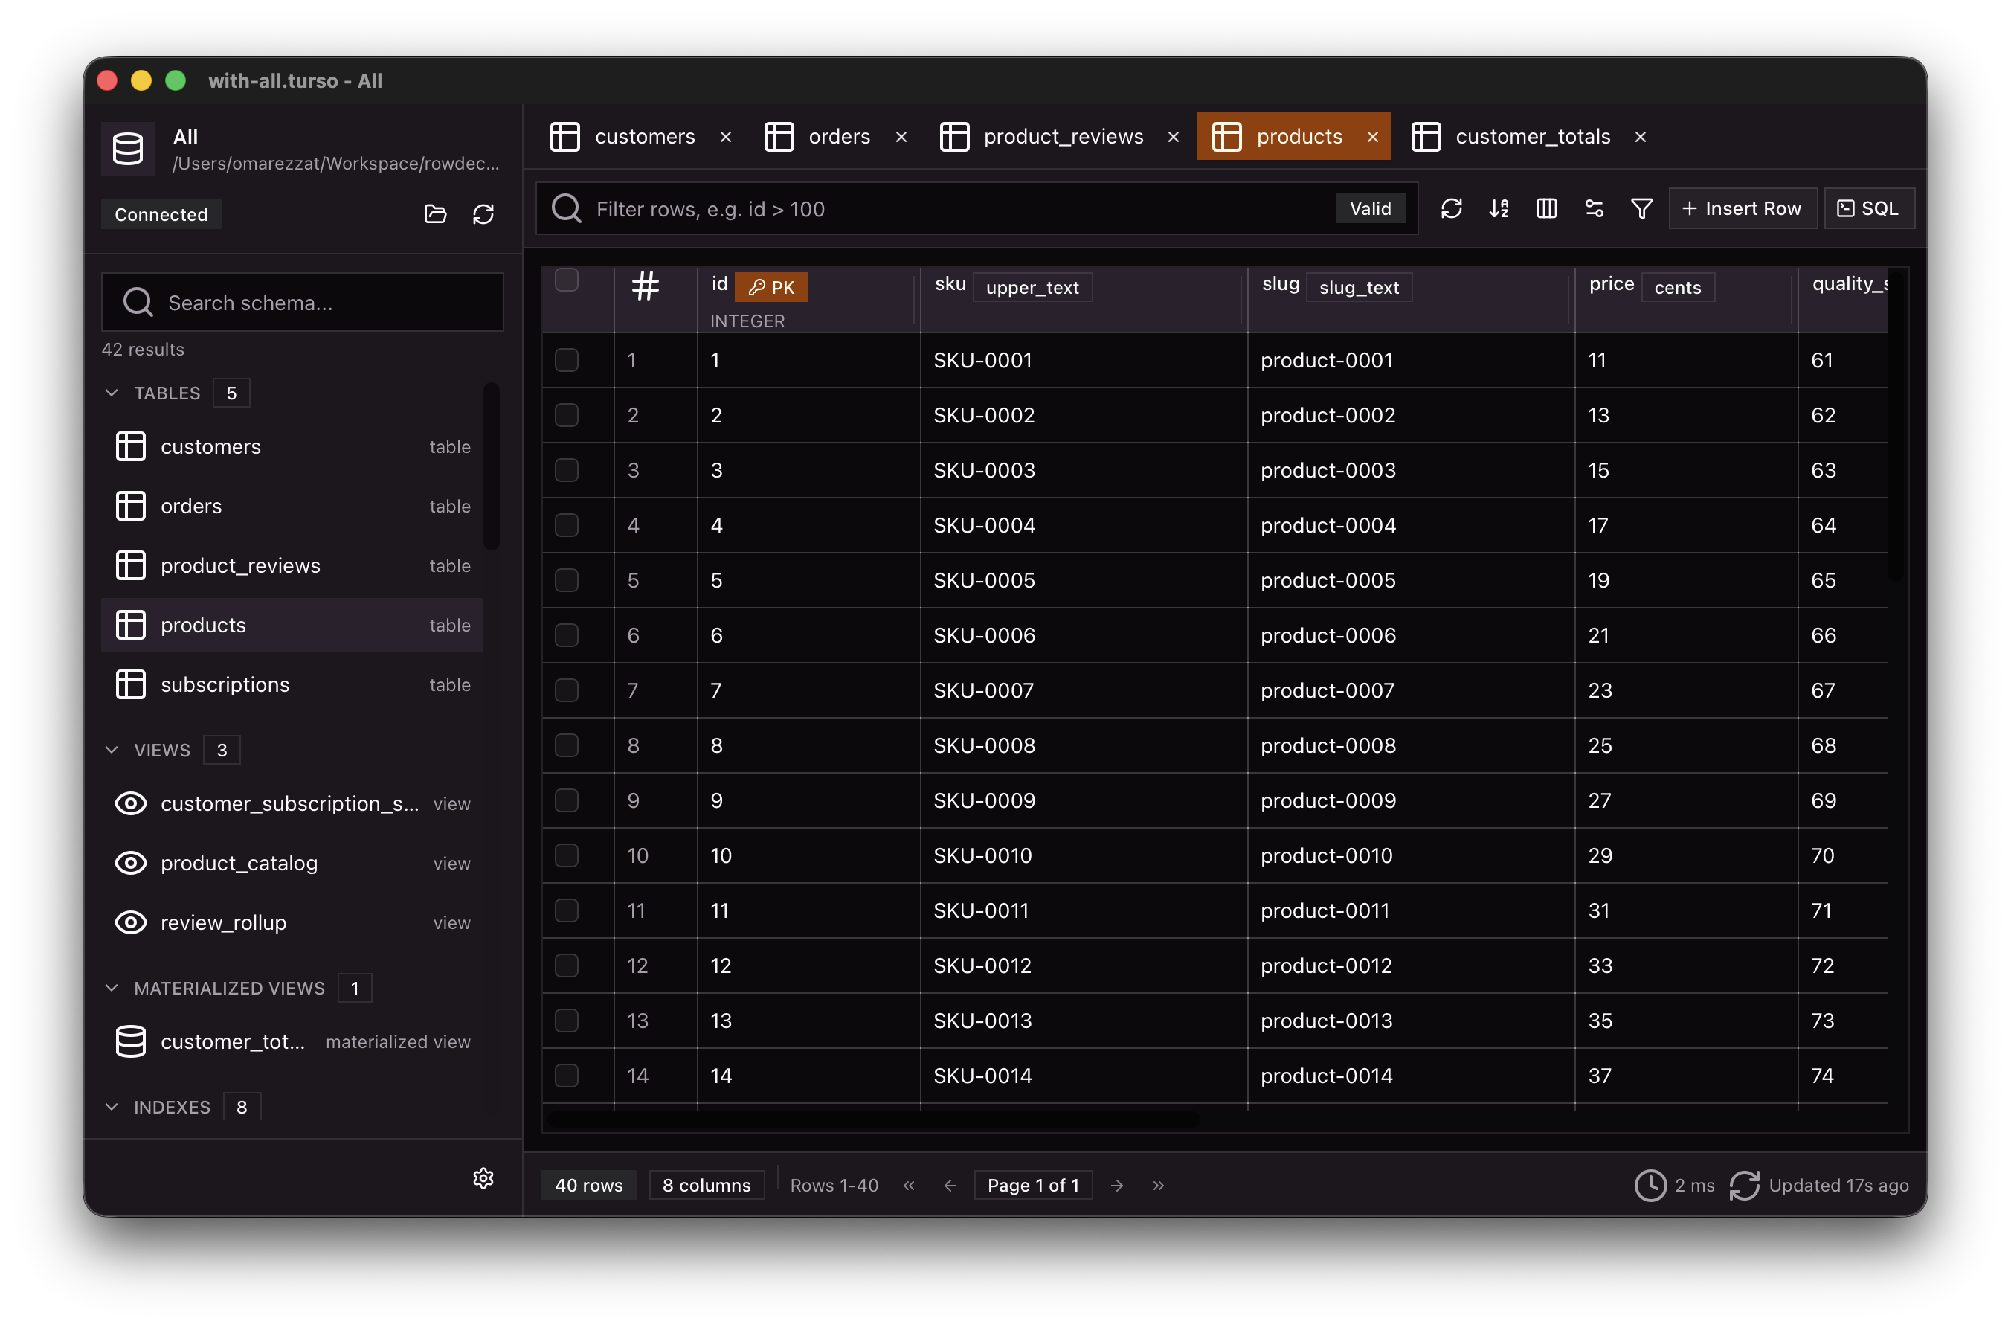Select the checkbox for row SKU-0008

click(x=566, y=745)
